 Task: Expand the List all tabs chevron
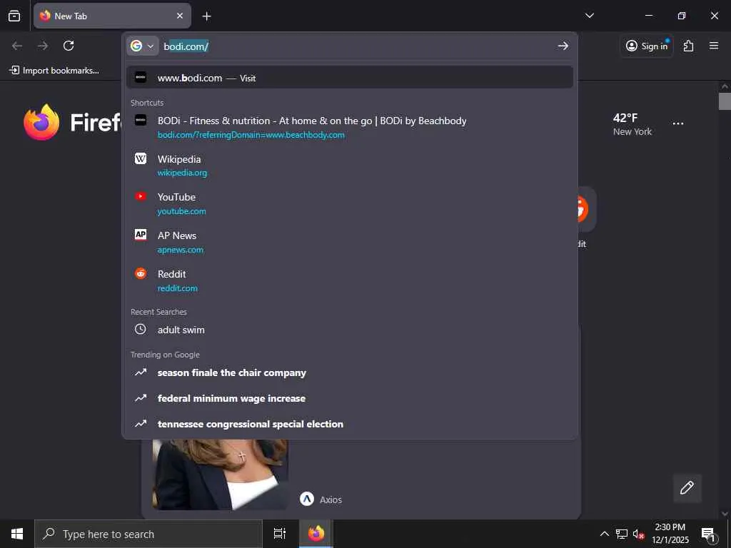pos(589,16)
